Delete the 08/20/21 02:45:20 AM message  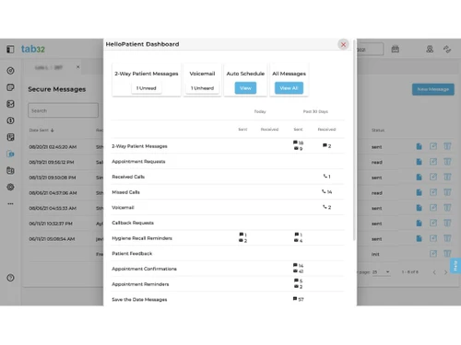447,146
